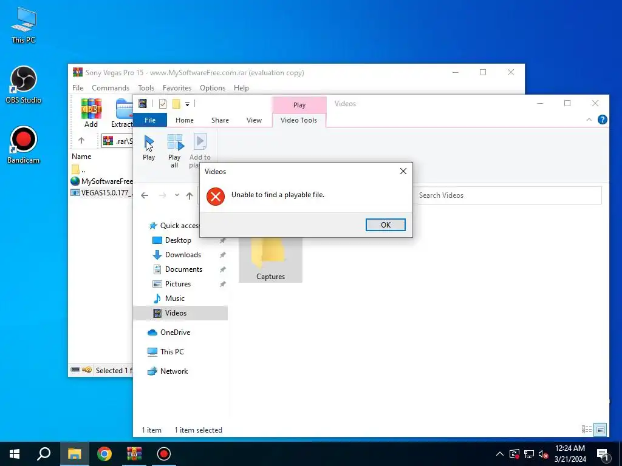Open Documents in navigation pane
Viewport: 622px width, 466px height.
pos(183,269)
